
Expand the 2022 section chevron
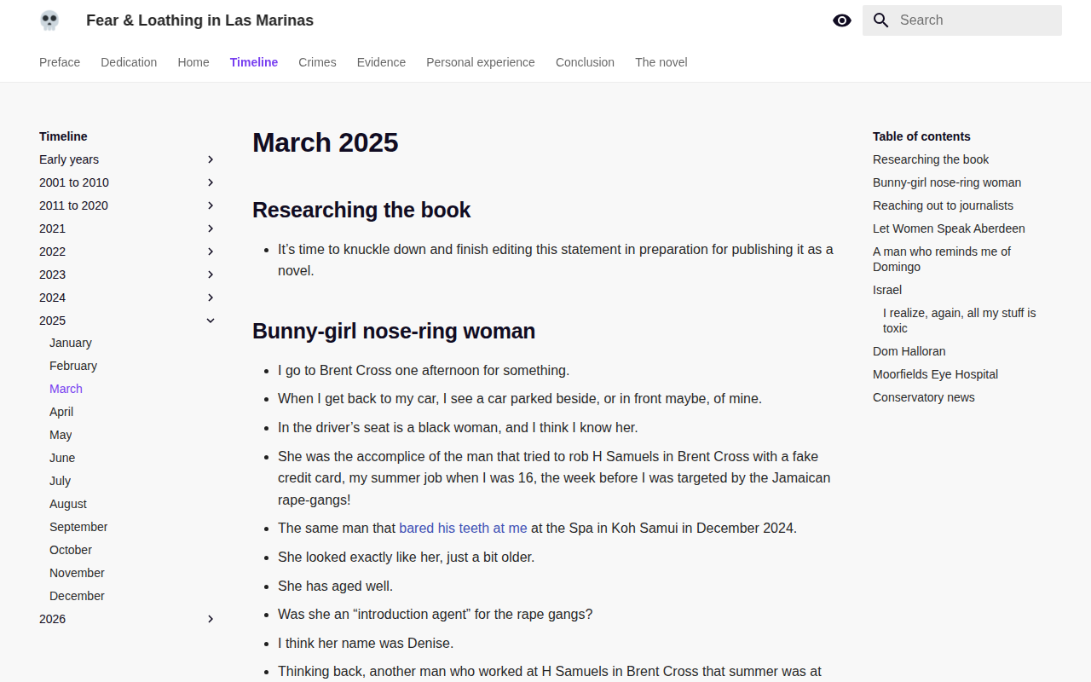pyautogui.click(x=211, y=251)
